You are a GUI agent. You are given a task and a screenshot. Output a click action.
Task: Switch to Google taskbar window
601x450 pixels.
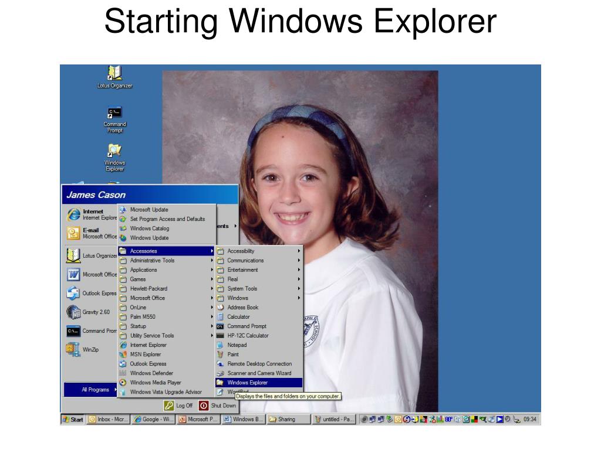click(153, 420)
